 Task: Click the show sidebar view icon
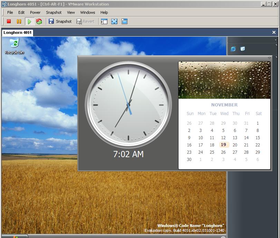(104, 21)
